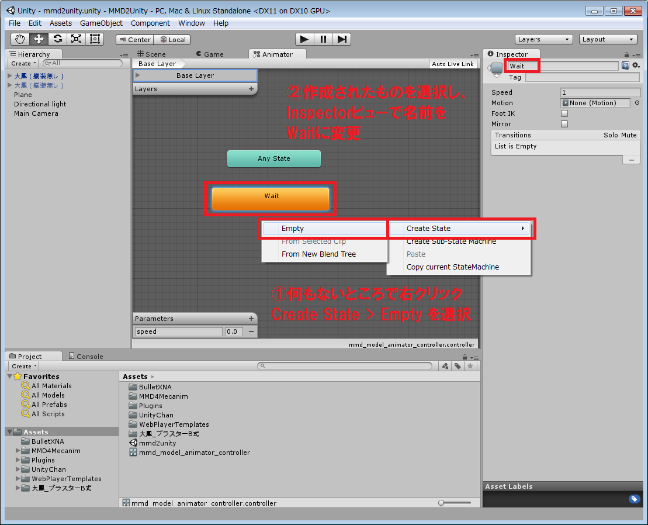The image size is (648, 525).
Task: Open the Search by Type filter icon
Action: [445, 366]
